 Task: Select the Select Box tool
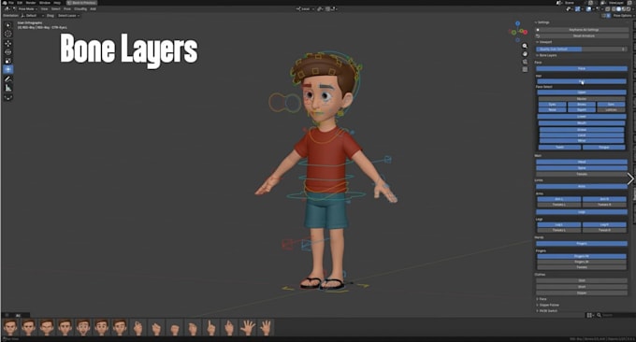[8, 25]
